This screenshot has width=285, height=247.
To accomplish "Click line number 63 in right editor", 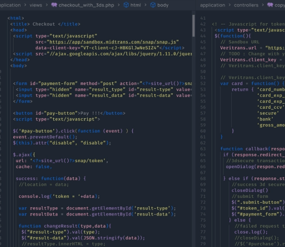I will click(x=203, y=149).
